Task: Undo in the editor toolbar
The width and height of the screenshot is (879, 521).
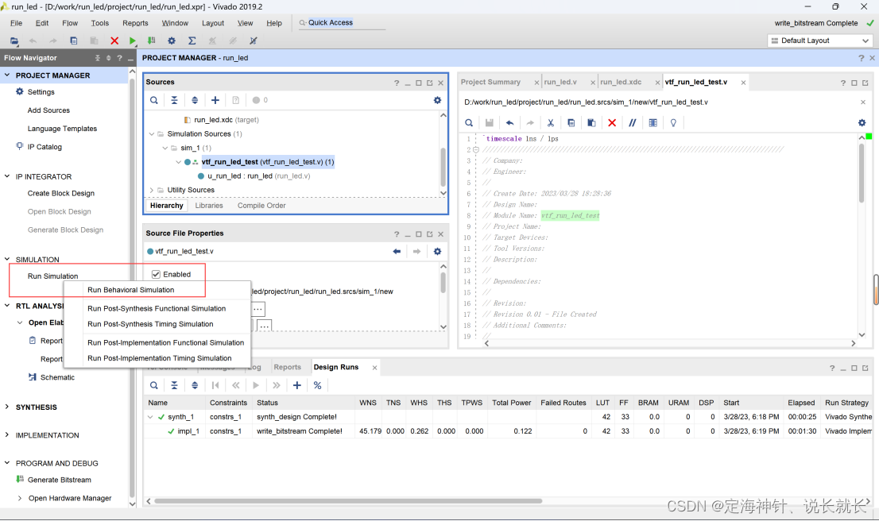Action: tap(509, 122)
